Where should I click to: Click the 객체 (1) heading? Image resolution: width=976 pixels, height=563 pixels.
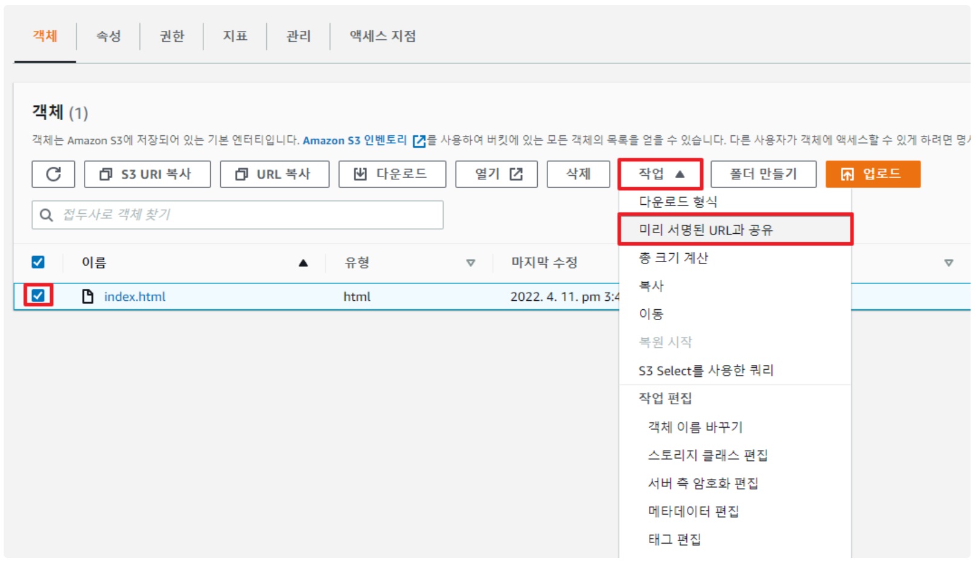coord(60,112)
